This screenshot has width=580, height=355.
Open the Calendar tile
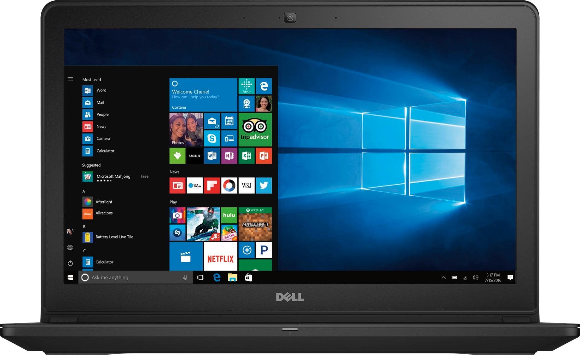coord(229,121)
